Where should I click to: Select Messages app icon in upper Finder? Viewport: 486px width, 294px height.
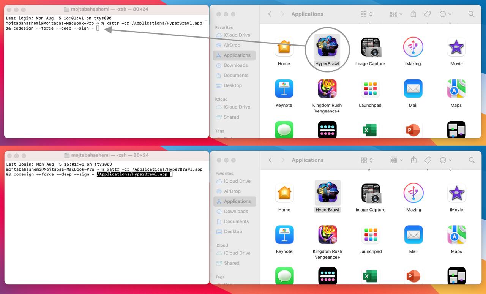284,130
